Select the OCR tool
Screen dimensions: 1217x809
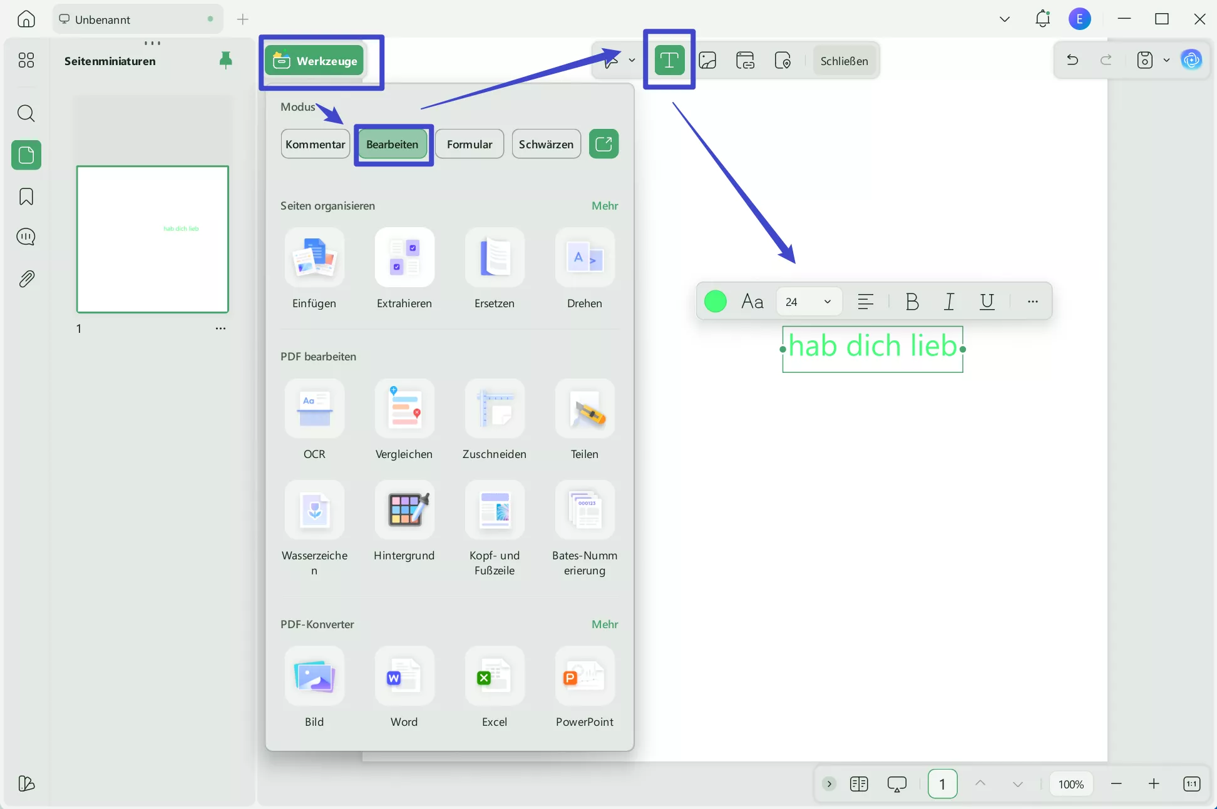[x=314, y=409]
